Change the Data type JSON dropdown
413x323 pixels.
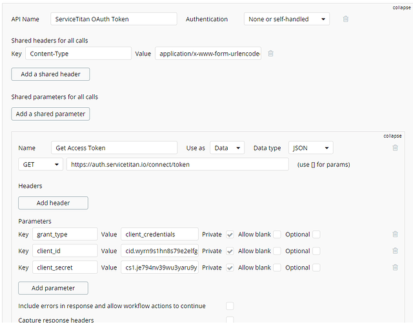(310, 148)
